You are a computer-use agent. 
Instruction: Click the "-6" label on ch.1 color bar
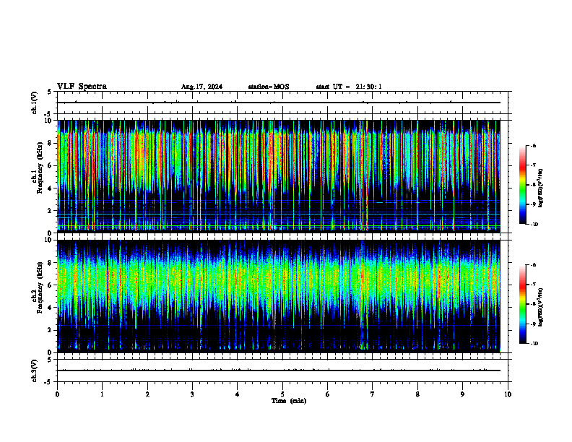[x=533, y=145]
